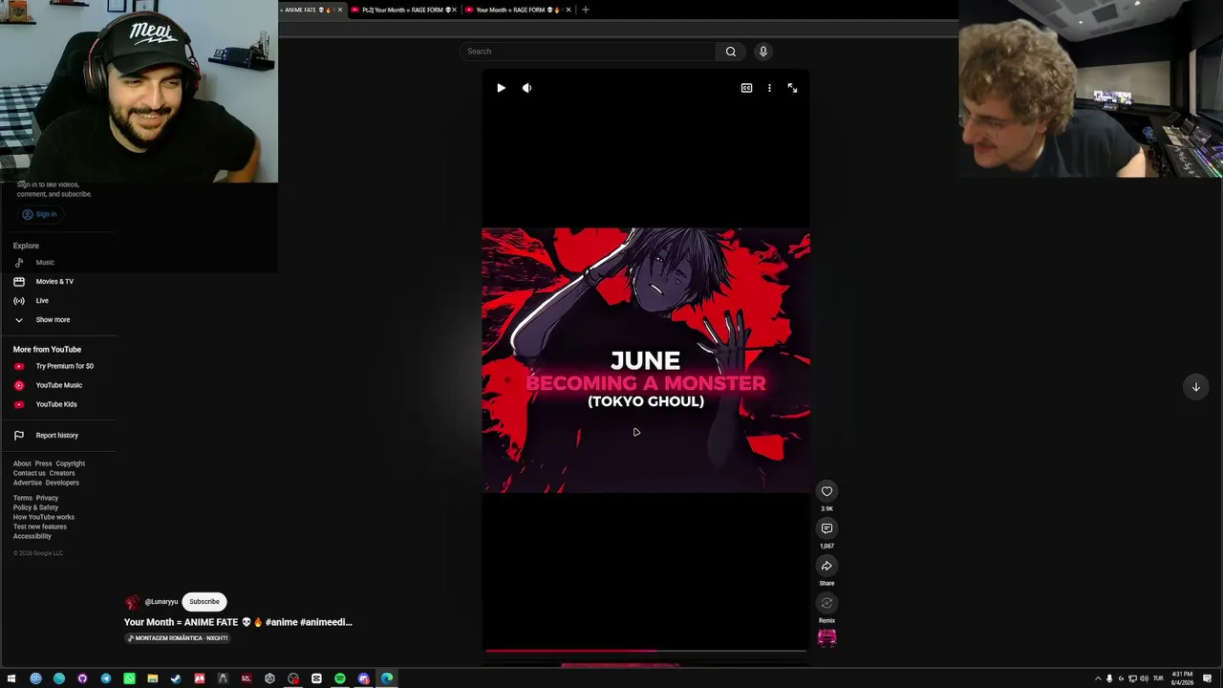Click the Report history flag icon
The image size is (1223, 688).
pos(18,436)
